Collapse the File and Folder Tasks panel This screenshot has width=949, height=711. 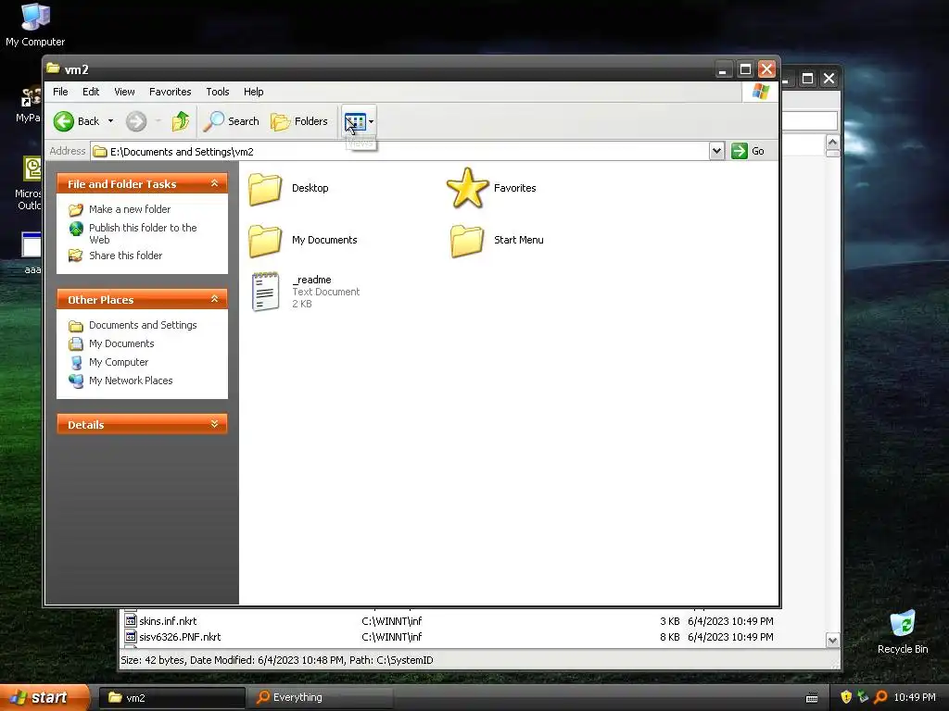click(x=214, y=183)
